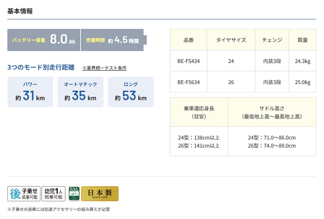324x219 pixels.
Task: Click the 26型：141cm以上 text
Action: (x=199, y=145)
